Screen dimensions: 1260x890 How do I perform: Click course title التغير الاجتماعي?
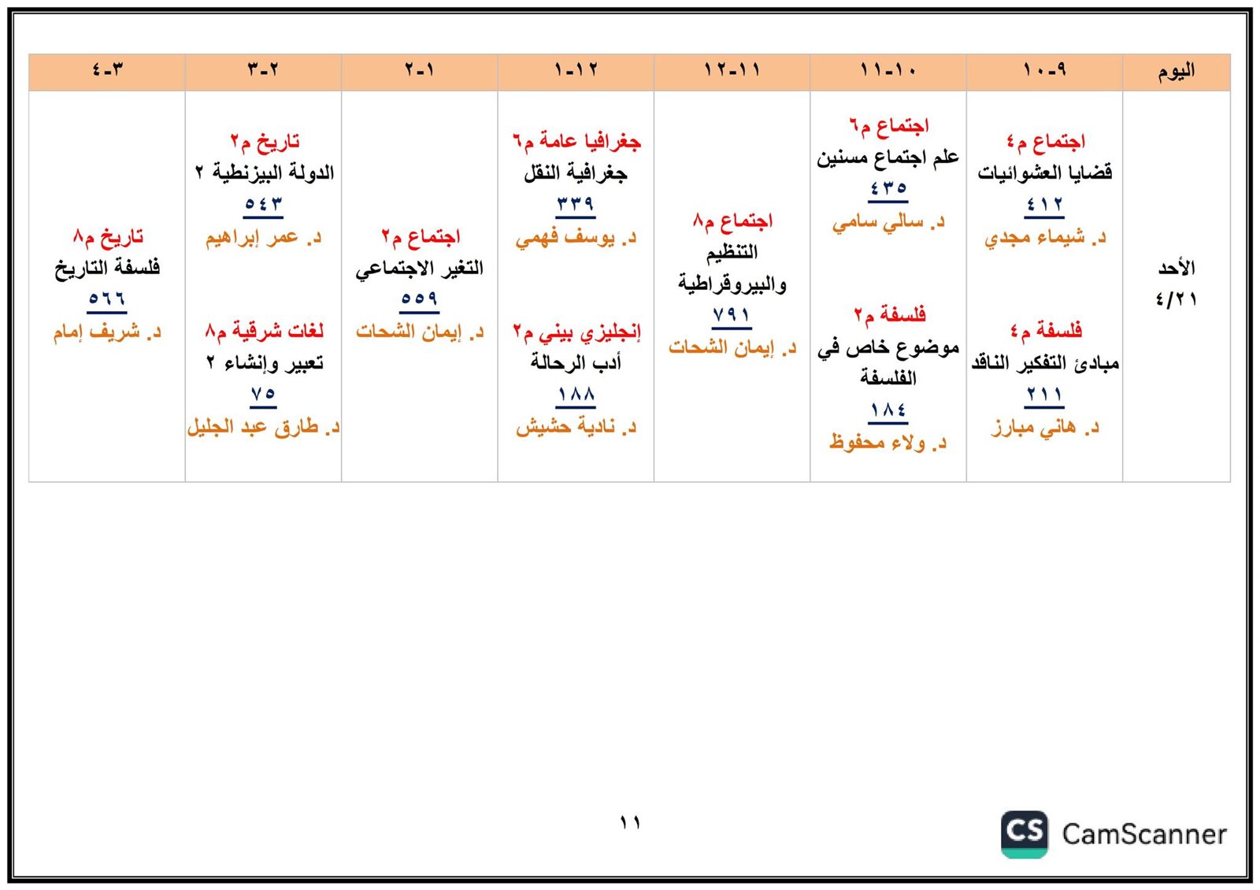[419, 269]
